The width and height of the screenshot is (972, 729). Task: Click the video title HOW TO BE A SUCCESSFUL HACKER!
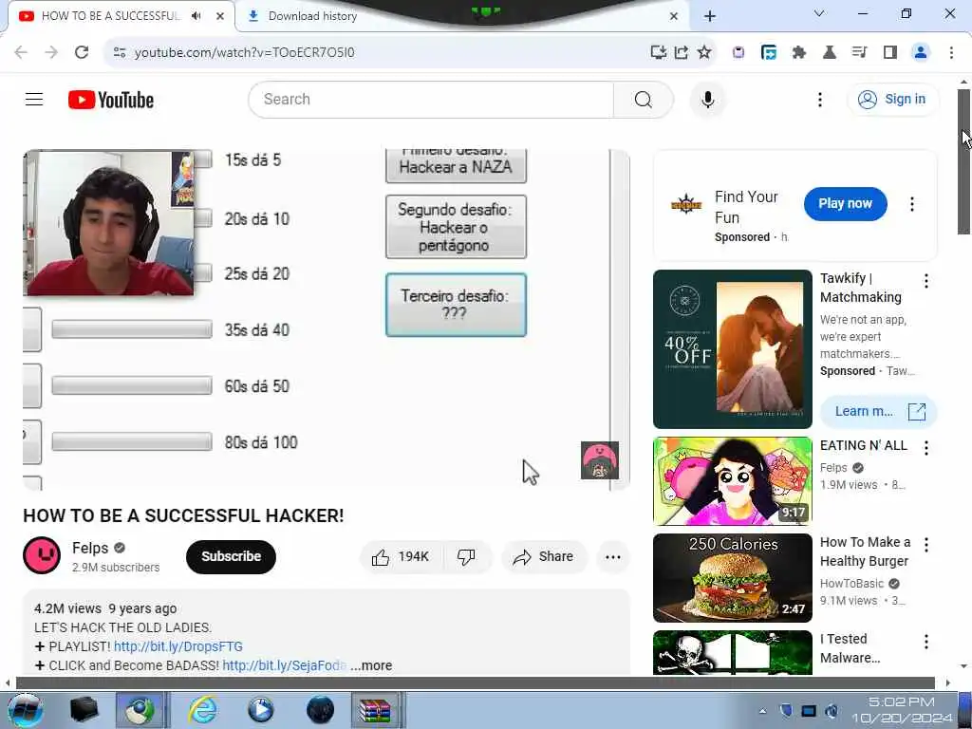pos(183,515)
